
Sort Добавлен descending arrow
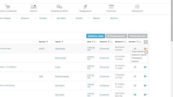point(125,42)
